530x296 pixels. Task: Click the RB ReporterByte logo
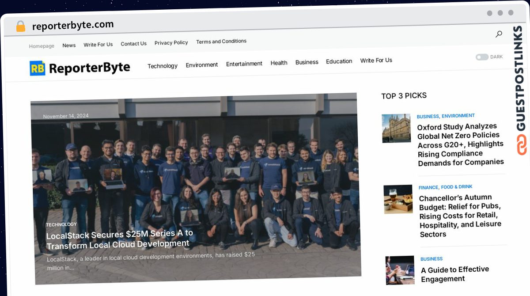pyautogui.click(x=80, y=68)
